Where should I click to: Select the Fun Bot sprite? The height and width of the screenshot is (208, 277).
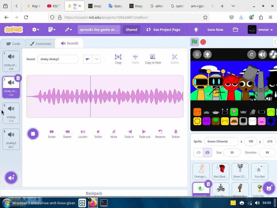pos(259,171)
